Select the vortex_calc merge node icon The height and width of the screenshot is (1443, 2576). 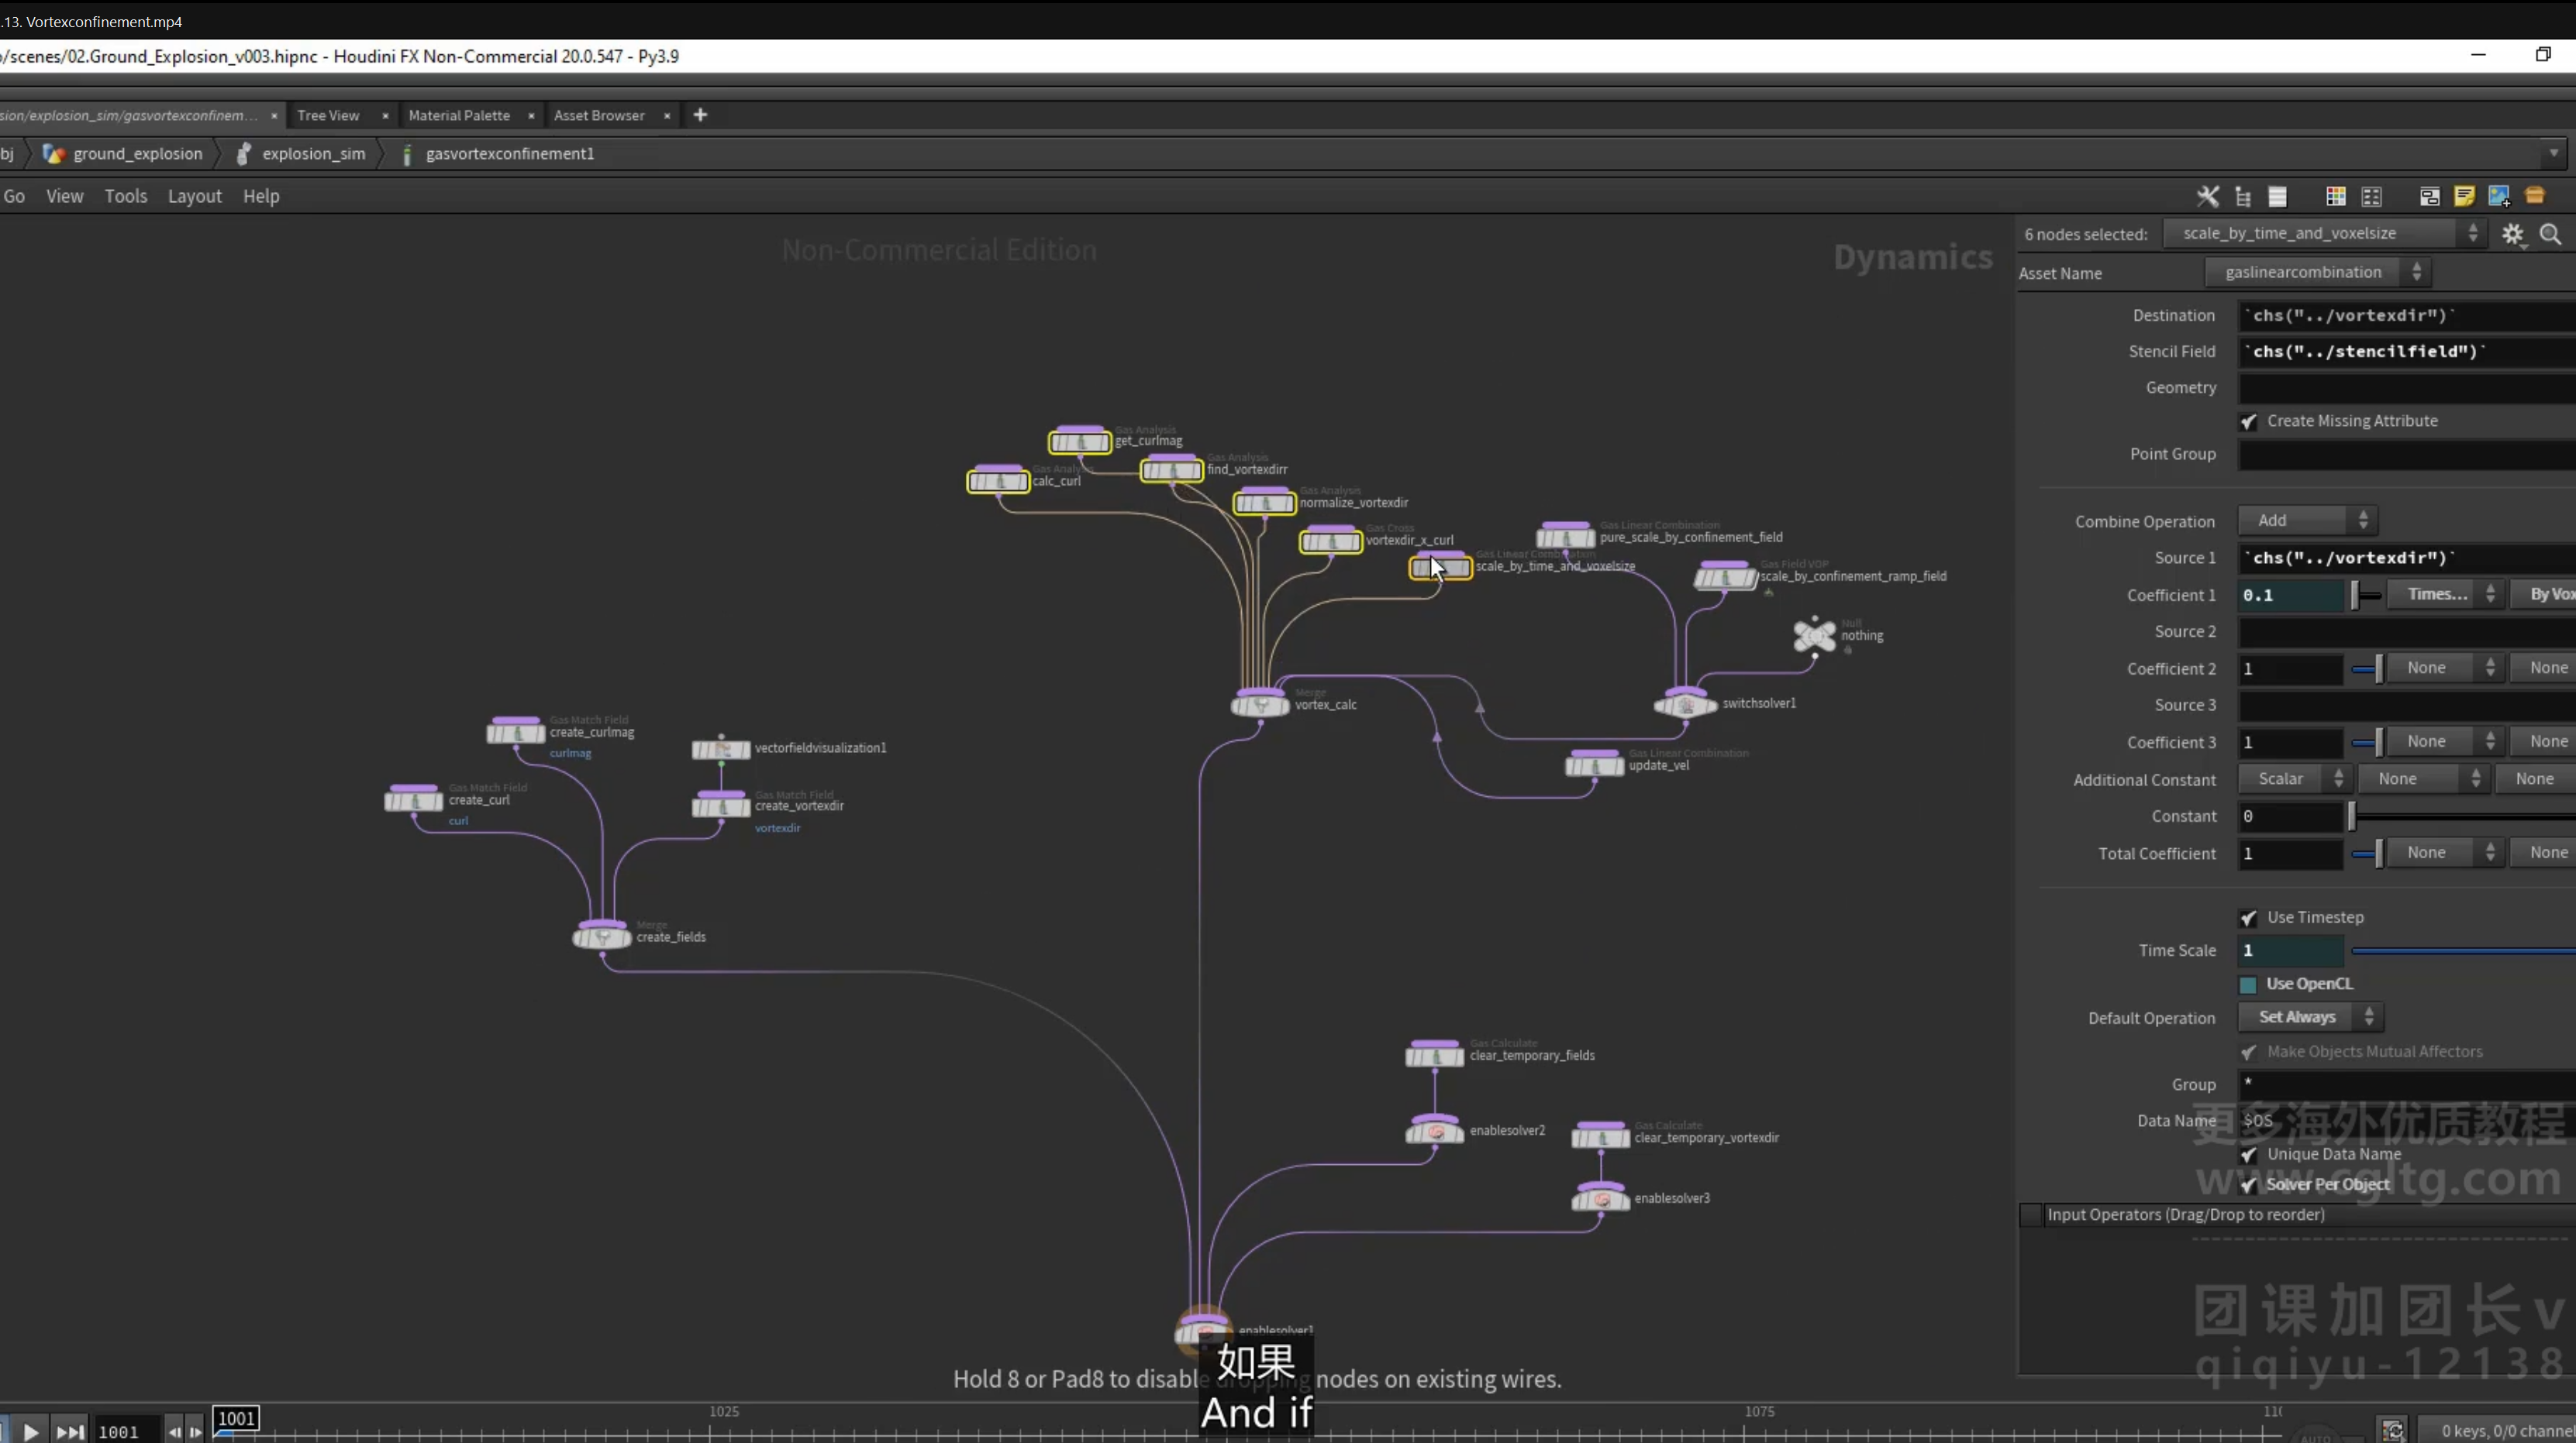pyautogui.click(x=1260, y=703)
